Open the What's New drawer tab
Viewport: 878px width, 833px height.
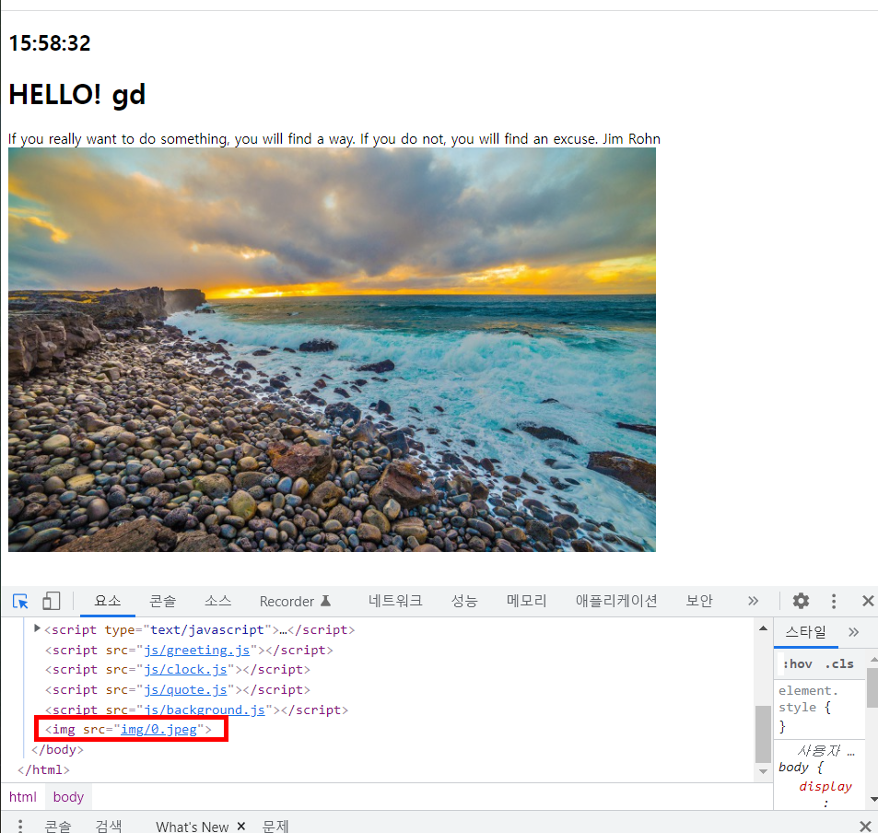pos(192,827)
